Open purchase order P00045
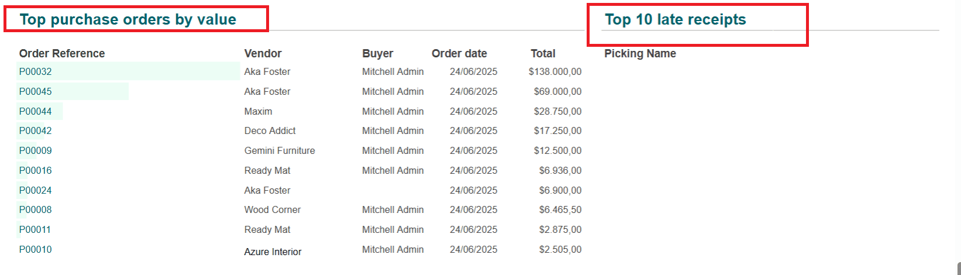 tap(36, 91)
